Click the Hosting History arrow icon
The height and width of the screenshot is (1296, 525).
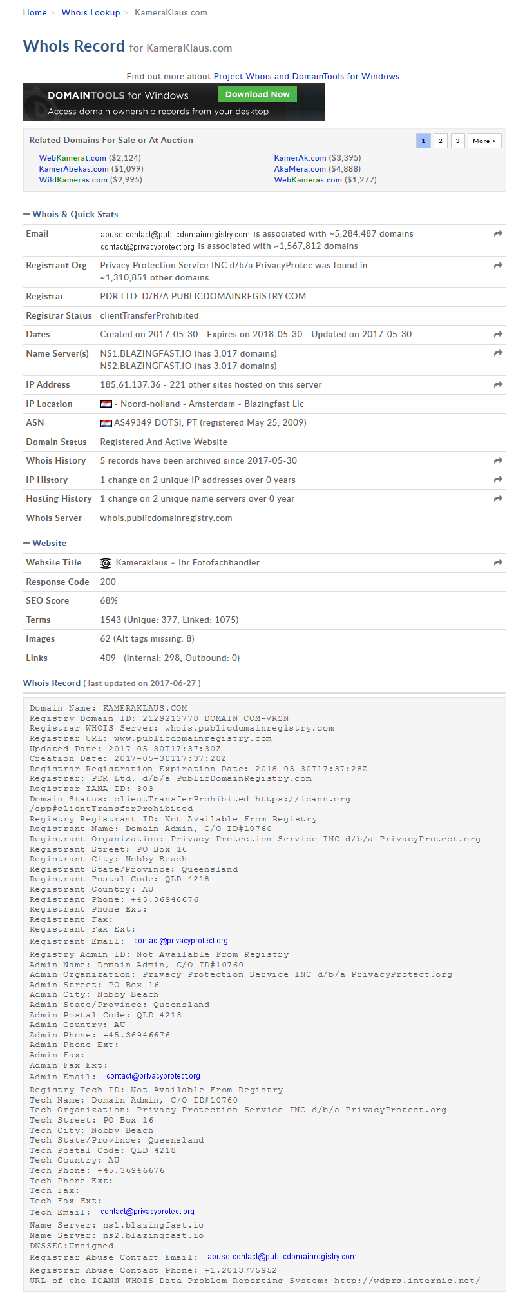point(498,499)
